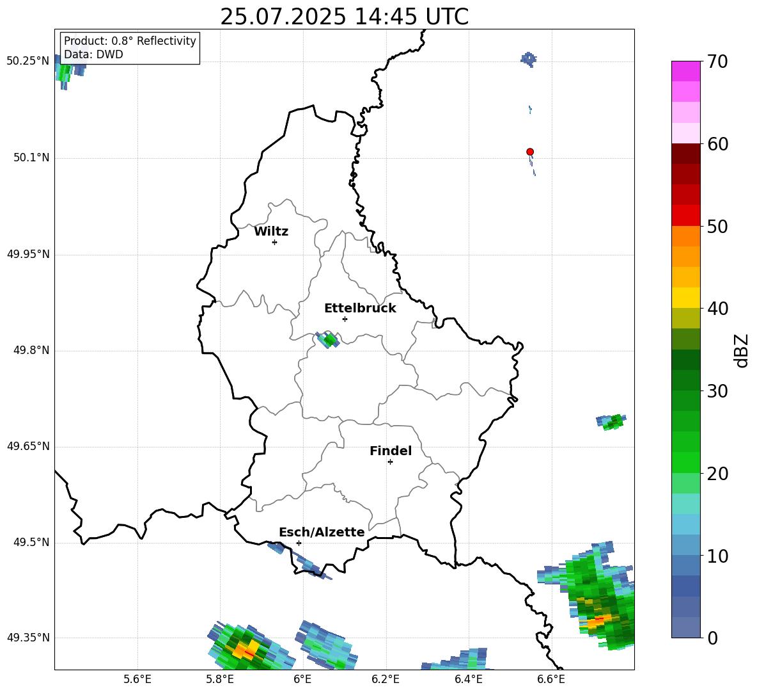Click the Ettelbruck station label
Image resolution: width=757 pixels, height=692 pixels.
point(360,309)
